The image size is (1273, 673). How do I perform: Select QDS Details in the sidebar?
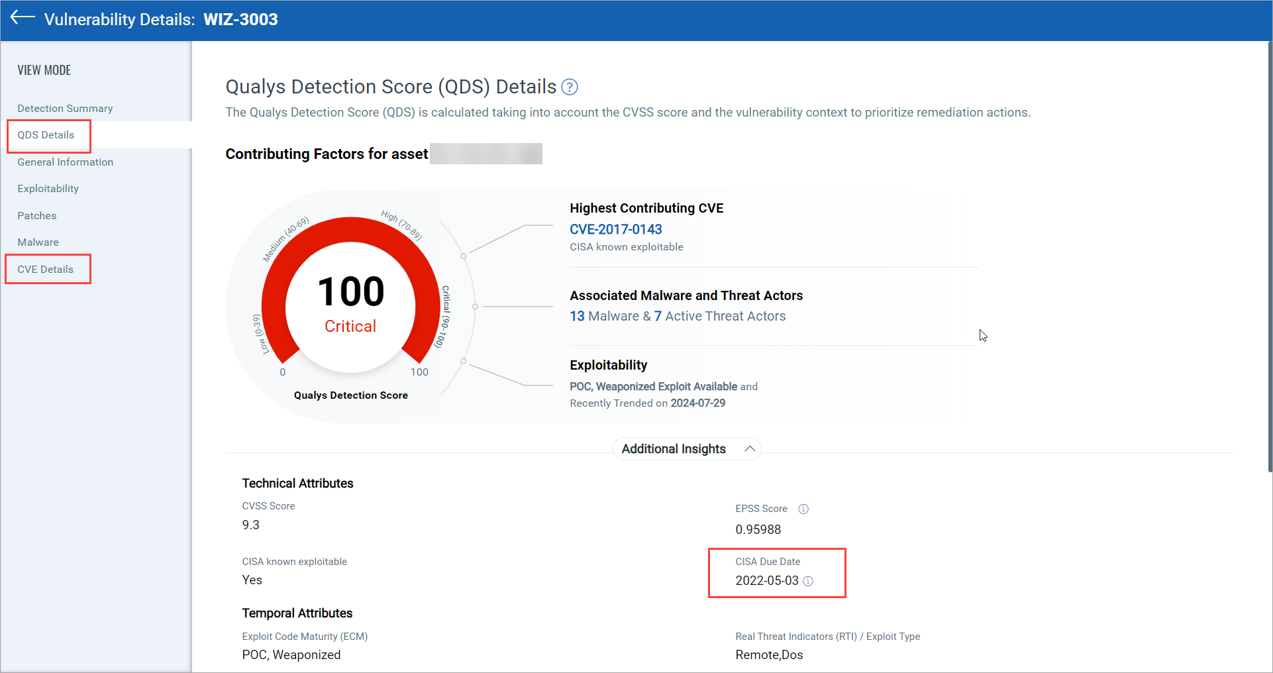coord(46,135)
